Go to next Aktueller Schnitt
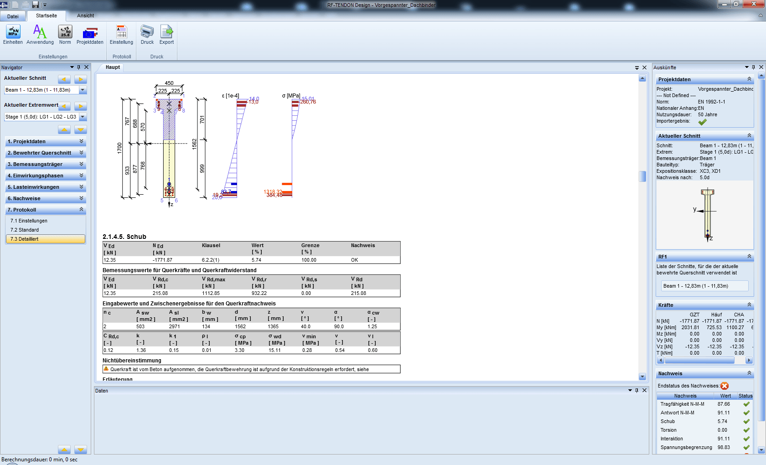Viewport: 766px width, 465px height. click(81, 79)
